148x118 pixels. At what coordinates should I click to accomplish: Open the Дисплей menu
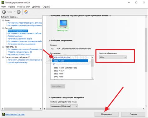36,7
